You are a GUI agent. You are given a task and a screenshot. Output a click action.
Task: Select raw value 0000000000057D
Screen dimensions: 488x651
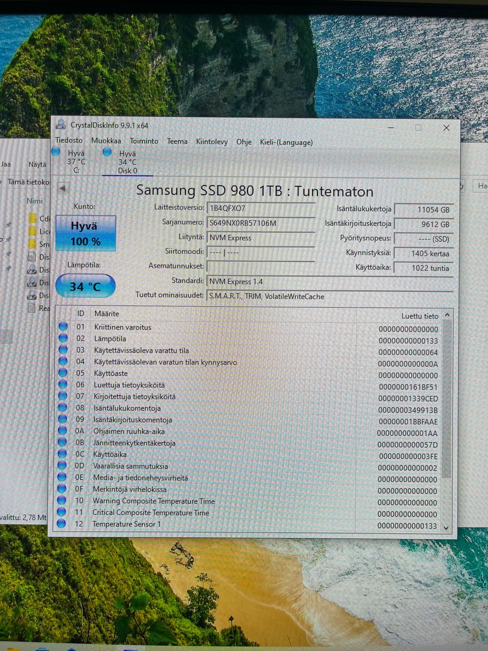[x=407, y=445]
